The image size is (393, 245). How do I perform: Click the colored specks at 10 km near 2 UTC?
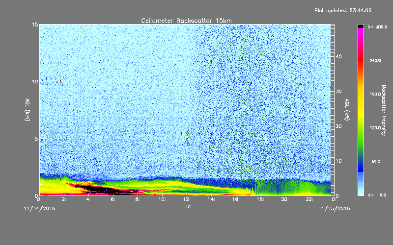(61, 80)
